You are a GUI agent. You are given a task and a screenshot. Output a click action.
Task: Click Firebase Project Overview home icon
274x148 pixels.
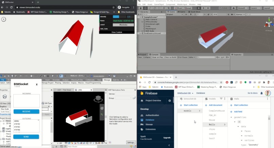coord(142,101)
